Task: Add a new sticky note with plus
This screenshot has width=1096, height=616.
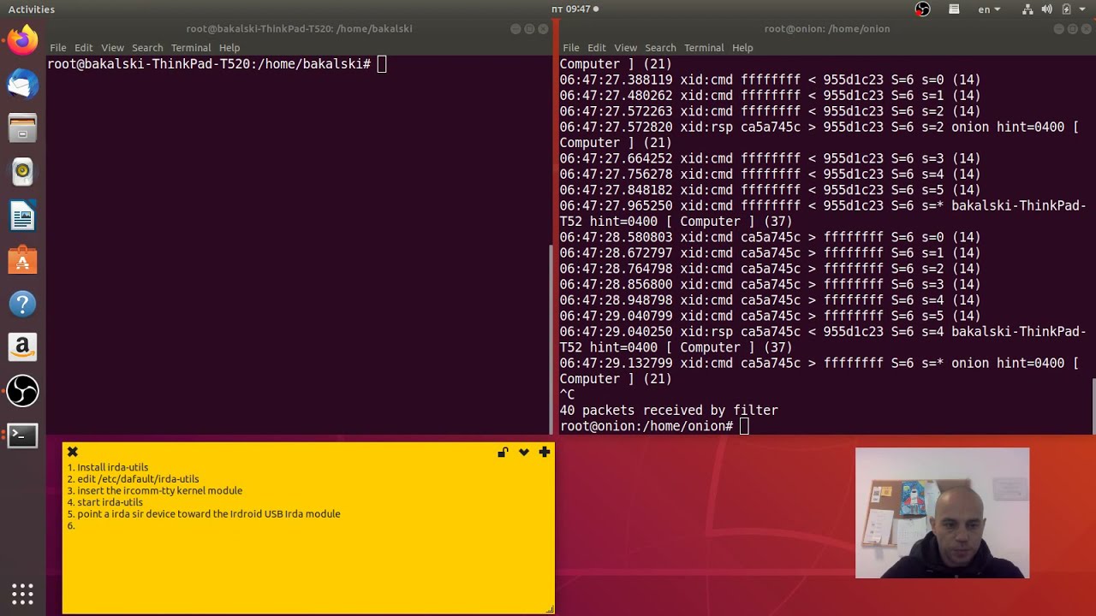Action: (545, 452)
